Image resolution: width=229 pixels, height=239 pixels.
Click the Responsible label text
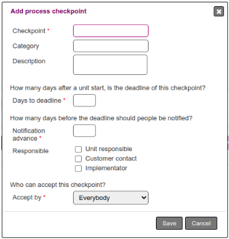tap(30, 151)
